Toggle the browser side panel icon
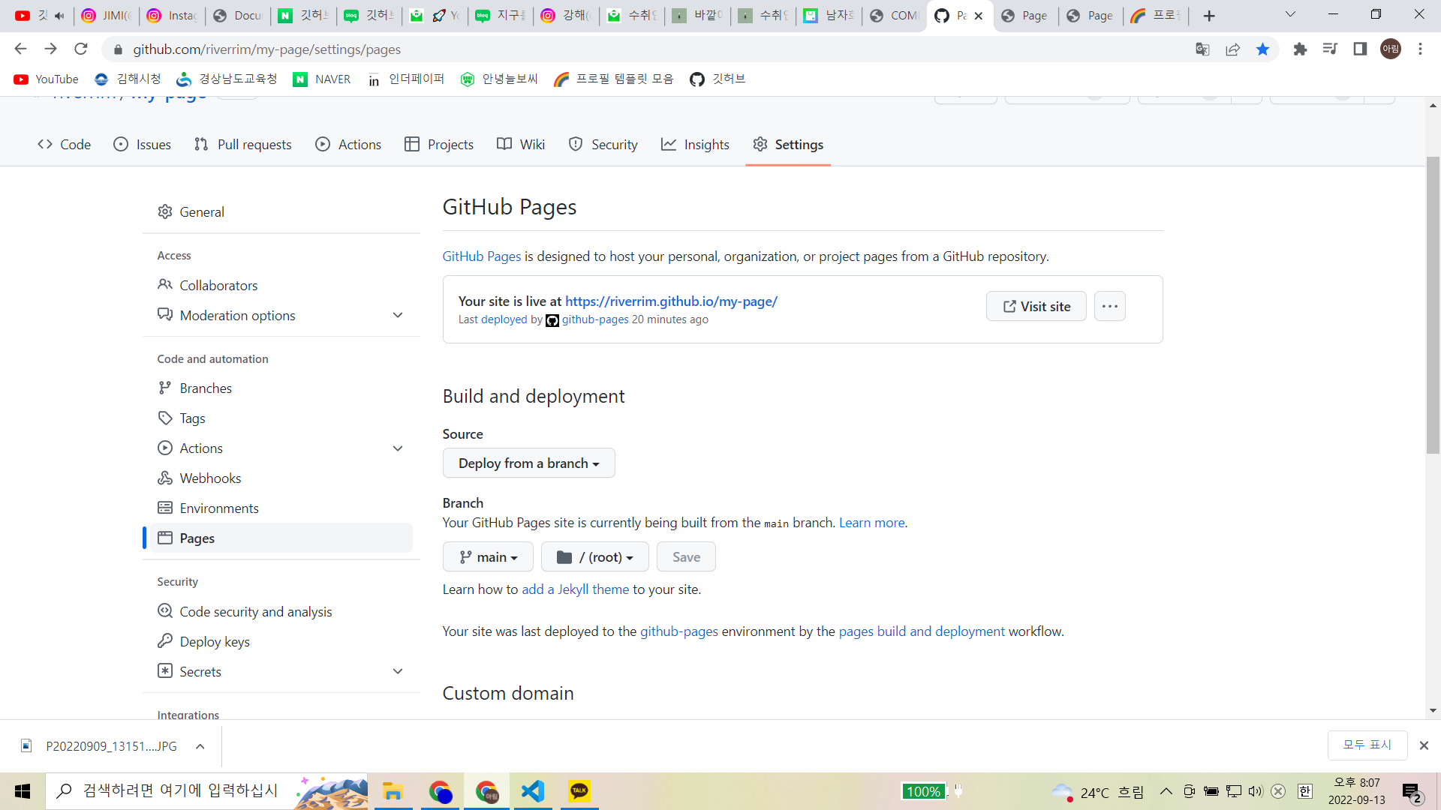The height and width of the screenshot is (810, 1441). tap(1360, 49)
